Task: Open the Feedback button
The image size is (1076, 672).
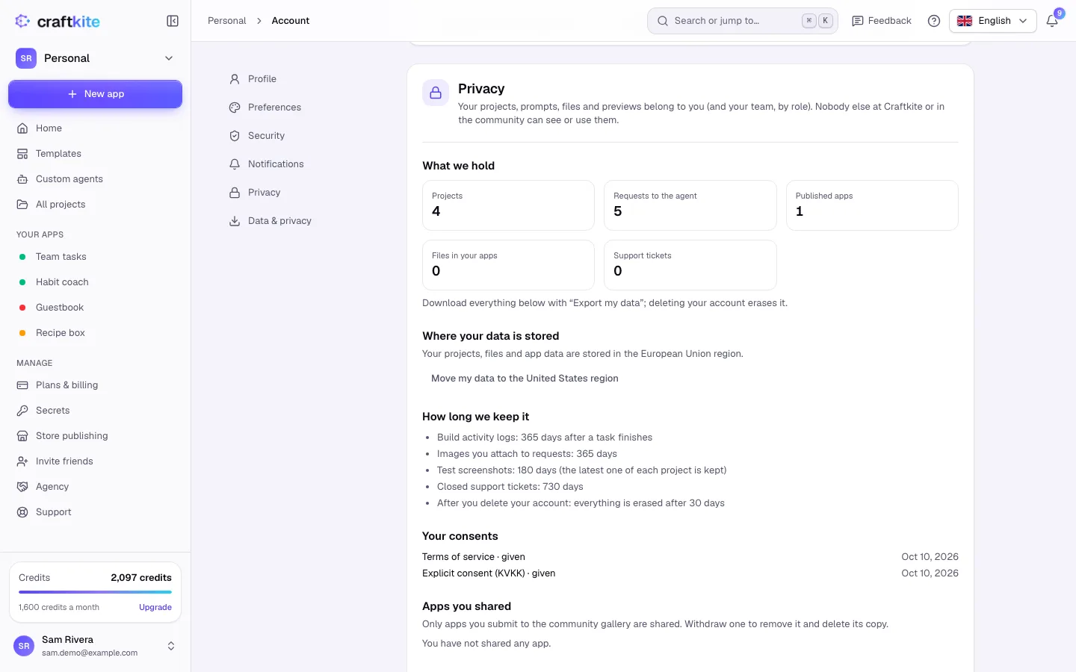Action: (x=882, y=21)
